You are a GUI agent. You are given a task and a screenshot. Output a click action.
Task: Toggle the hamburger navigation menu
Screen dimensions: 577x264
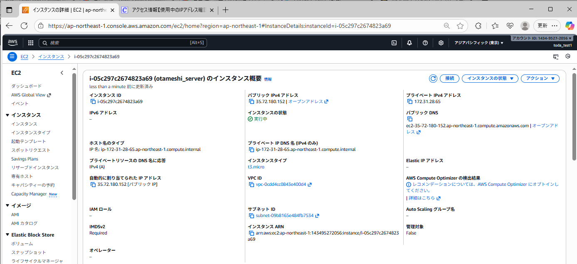12,56
